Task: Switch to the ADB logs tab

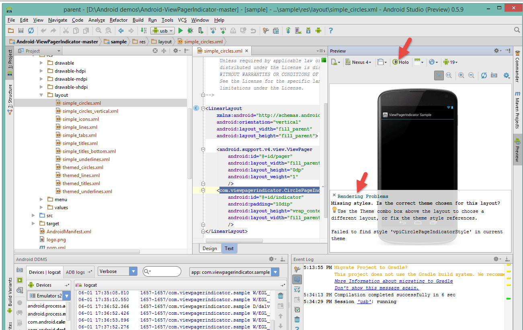Action: [78, 272]
